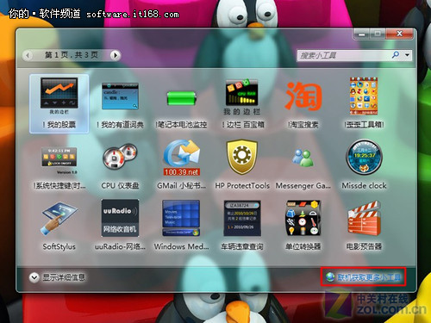Image resolution: width=431 pixels, height=323 pixels.
Task: Select the 单位转换器 unit converter gadget
Action: [303, 226]
